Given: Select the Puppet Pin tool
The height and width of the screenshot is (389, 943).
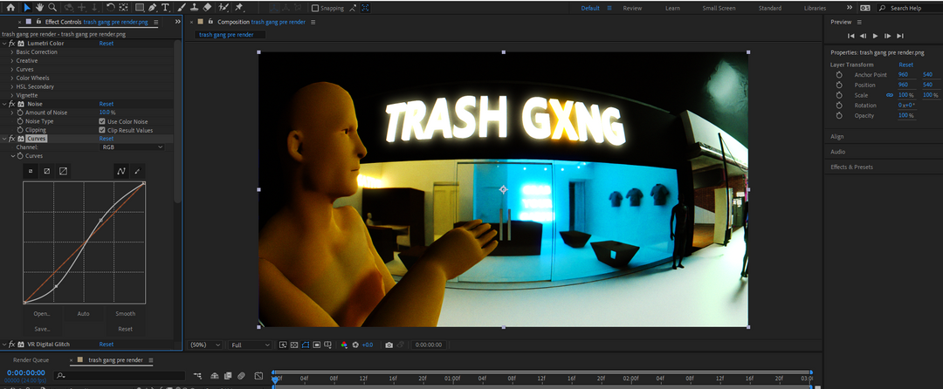Looking at the screenshot, I should click(238, 8).
